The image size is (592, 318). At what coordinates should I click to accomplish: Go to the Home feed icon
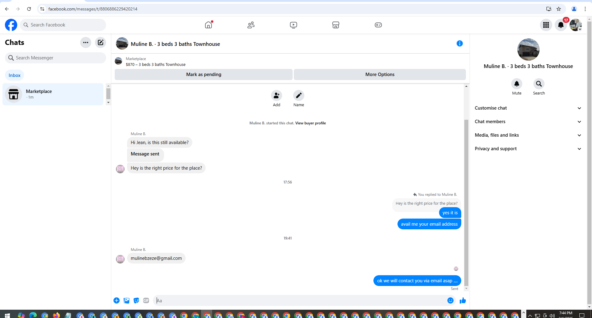[209, 25]
